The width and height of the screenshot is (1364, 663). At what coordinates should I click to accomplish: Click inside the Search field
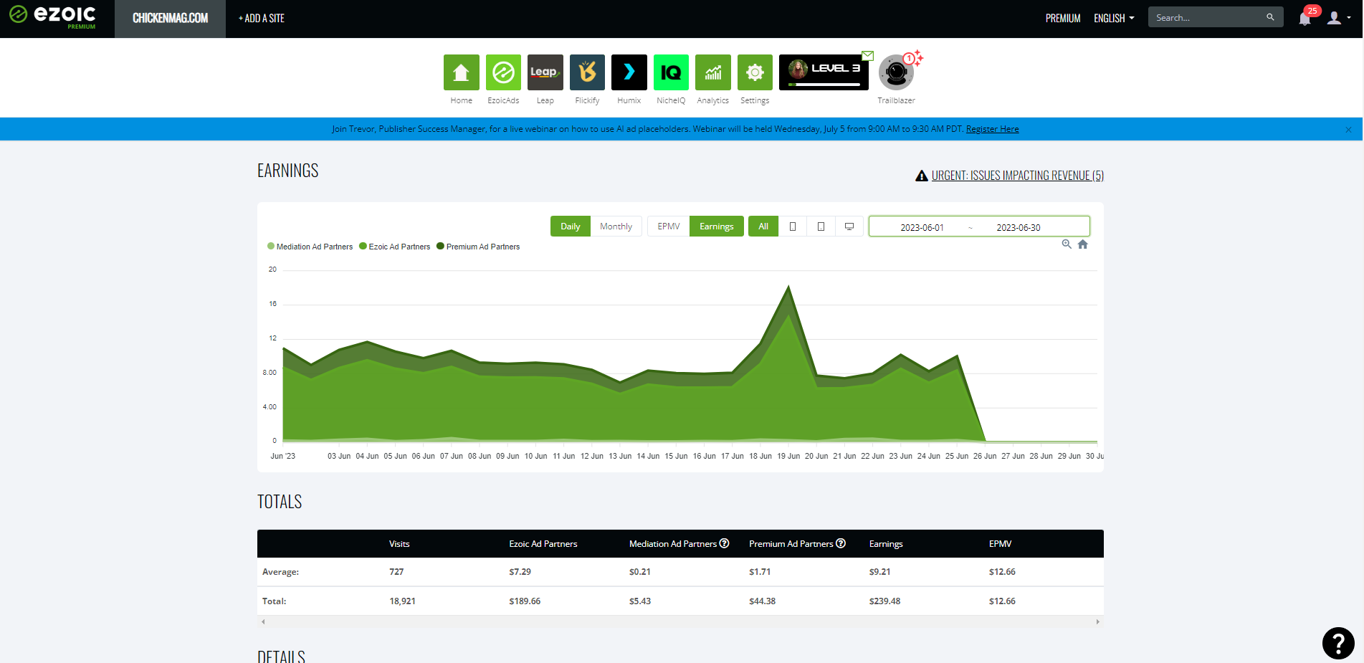coord(1208,17)
